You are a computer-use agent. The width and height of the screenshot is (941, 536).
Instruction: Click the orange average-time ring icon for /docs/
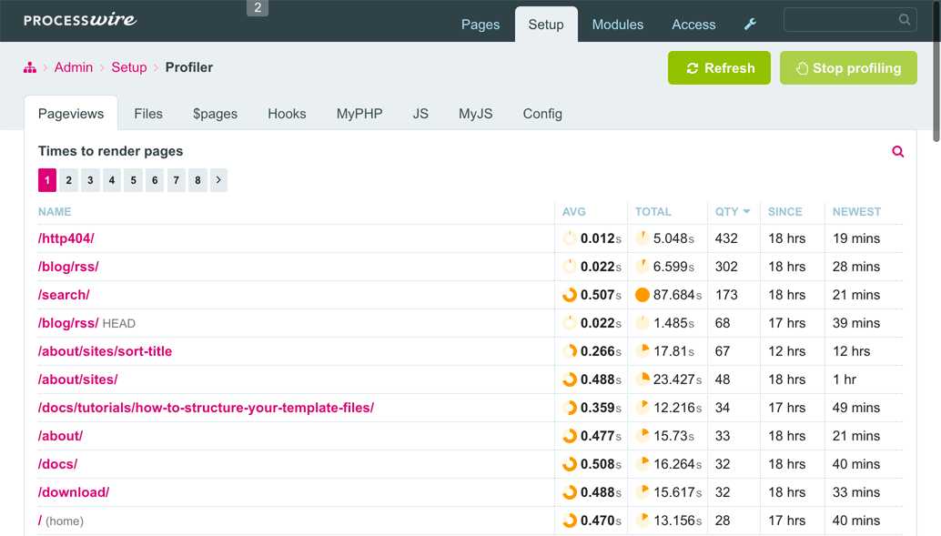coord(570,464)
